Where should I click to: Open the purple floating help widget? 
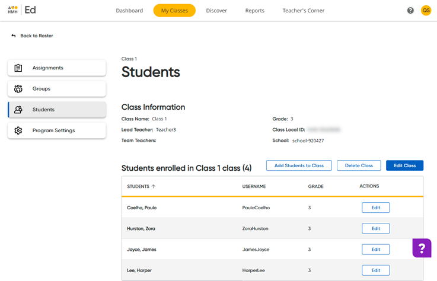(x=422, y=248)
